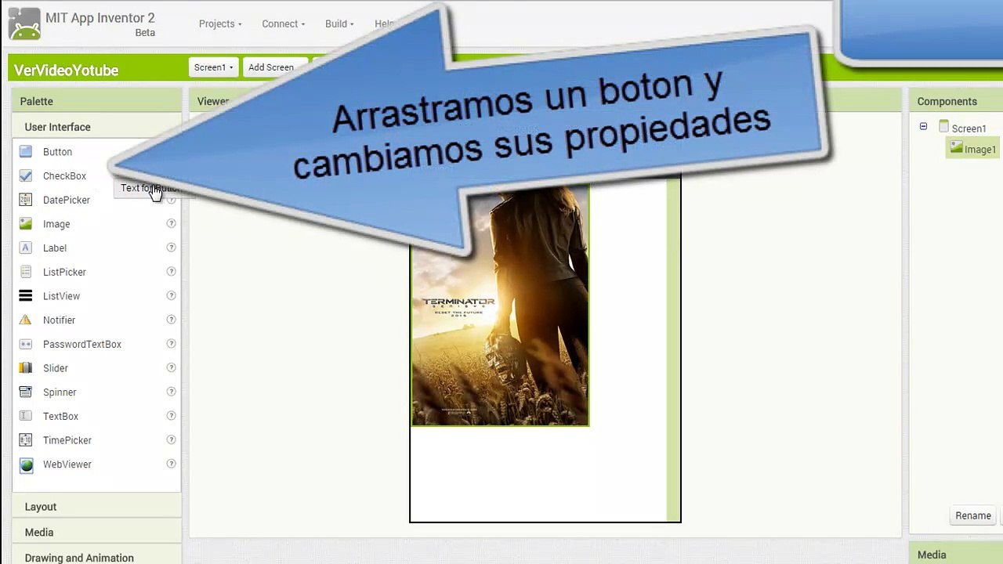1003x564 pixels.
Task: Select the PasswordTextBox component icon
Action: pyautogui.click(x=26, y=344)
